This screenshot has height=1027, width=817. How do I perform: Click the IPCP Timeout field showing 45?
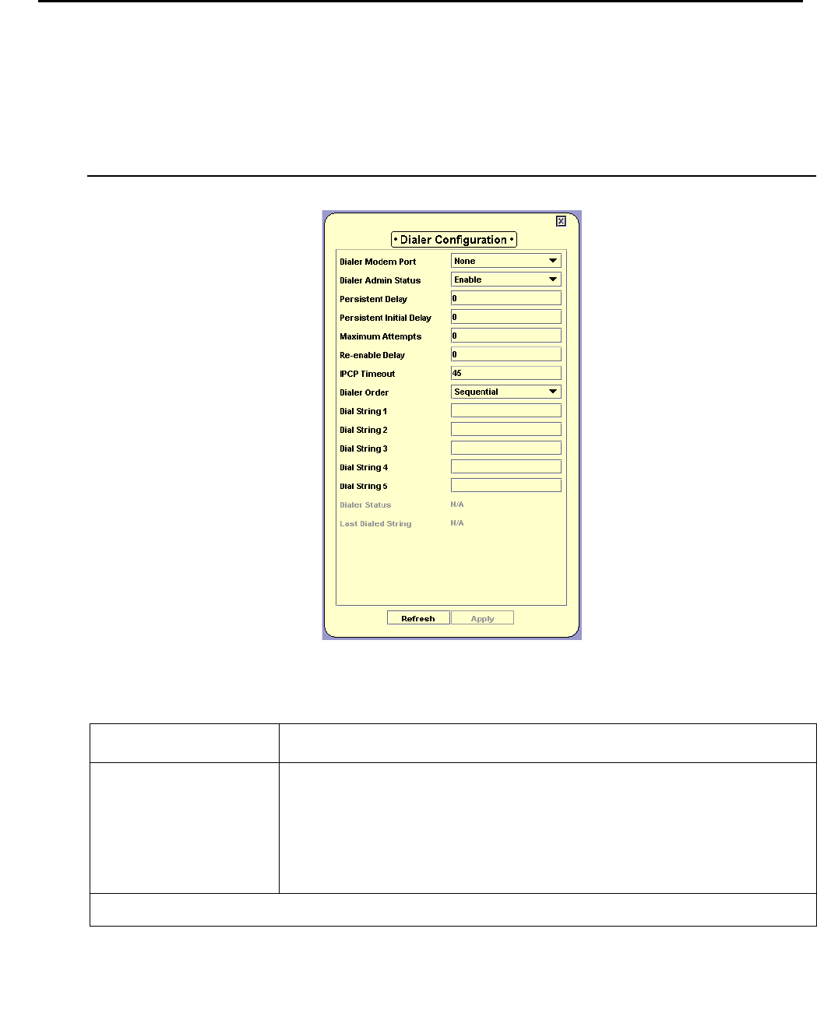(506, 373)
